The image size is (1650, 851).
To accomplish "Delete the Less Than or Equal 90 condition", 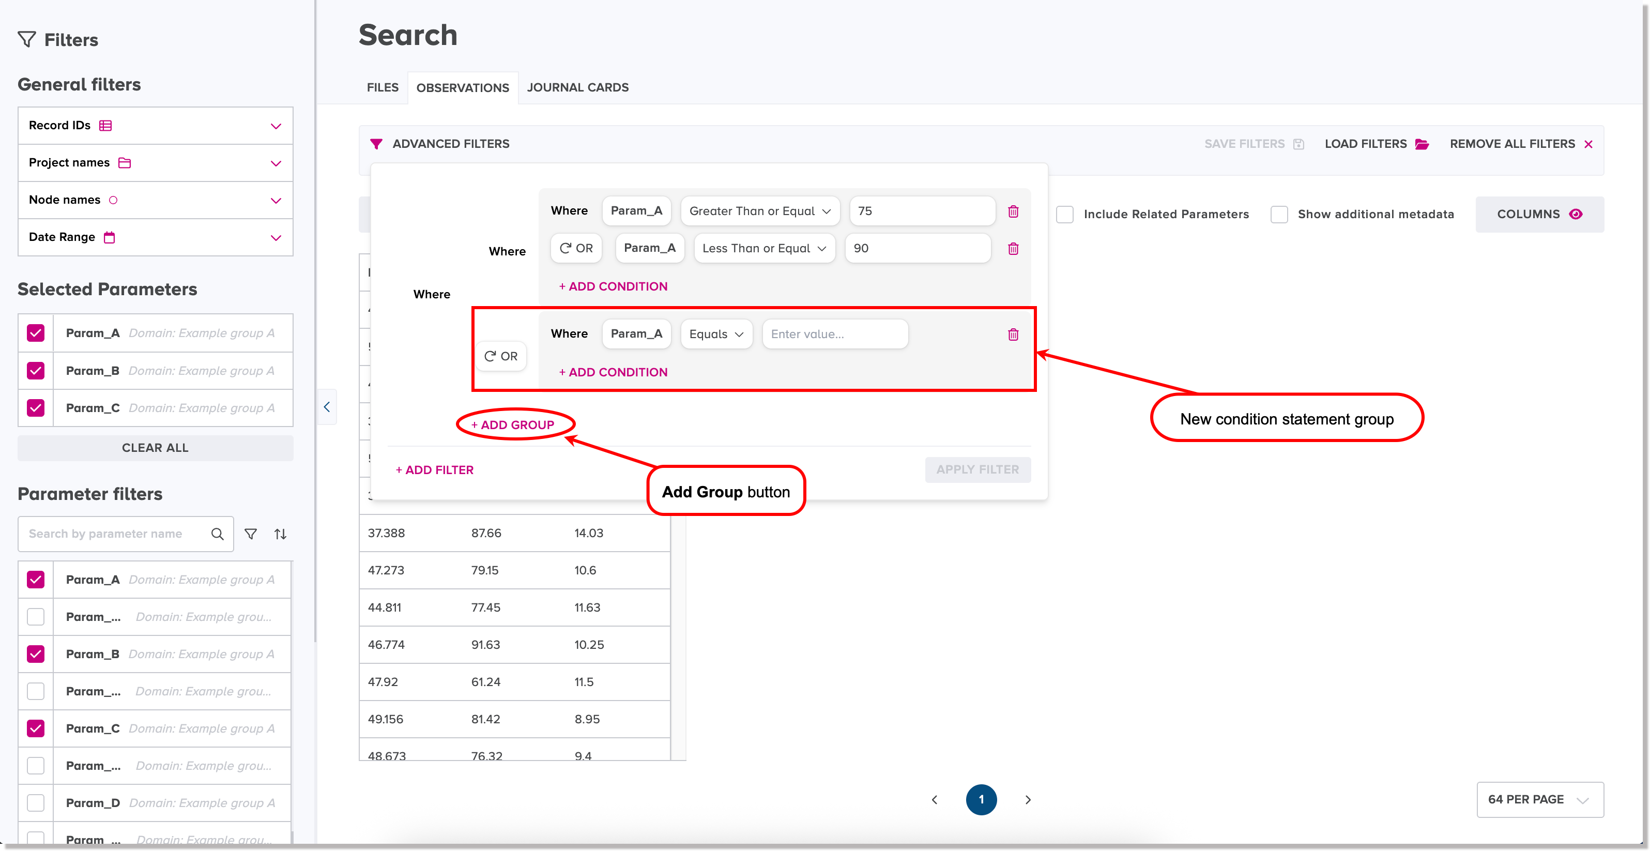I will (1013, 249).
